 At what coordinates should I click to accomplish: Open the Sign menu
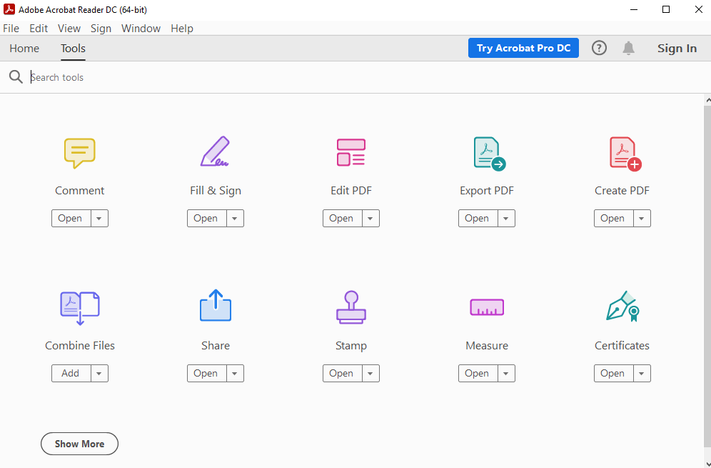(x=101, y=28)
